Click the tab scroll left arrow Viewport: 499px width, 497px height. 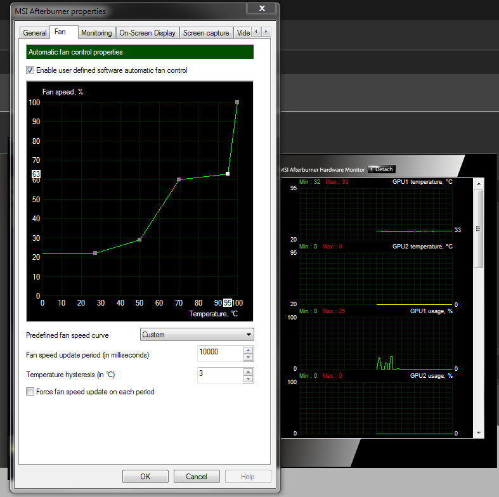pyautogui.click(x=256, y=32)
